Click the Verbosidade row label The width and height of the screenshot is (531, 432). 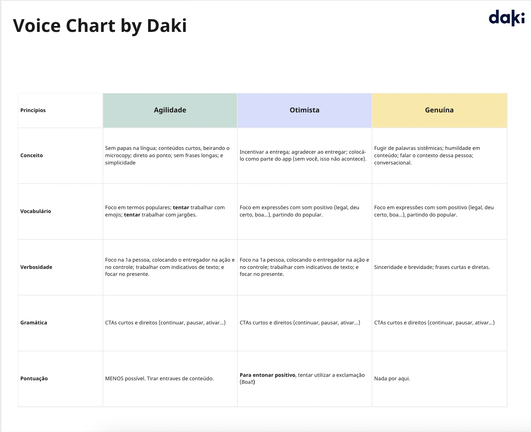coord(36,267)
